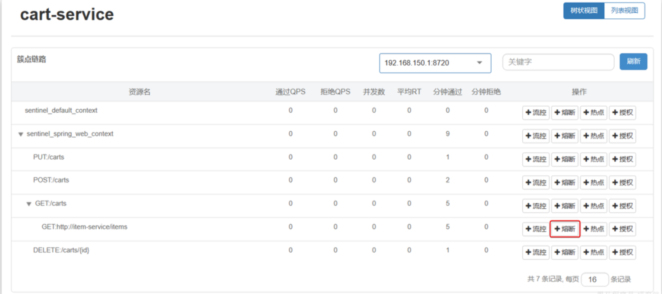
Task: Add authorization rule for POST:/carts
Action: pos(622,183)
